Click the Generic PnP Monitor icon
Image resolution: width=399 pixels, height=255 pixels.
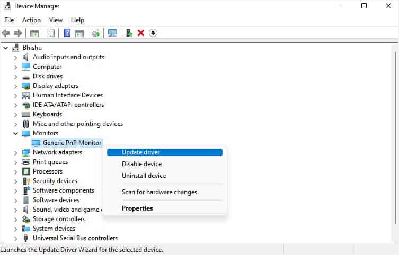pos(36,143)
